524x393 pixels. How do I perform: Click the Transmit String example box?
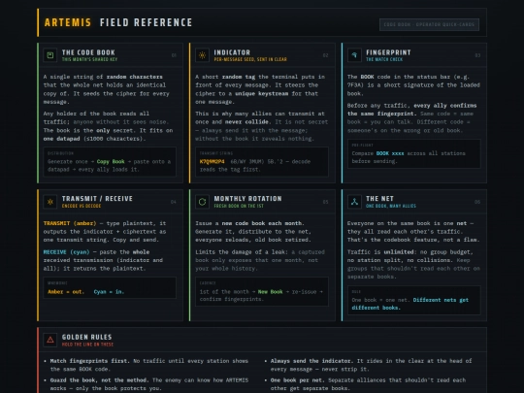tap(262, 162)
